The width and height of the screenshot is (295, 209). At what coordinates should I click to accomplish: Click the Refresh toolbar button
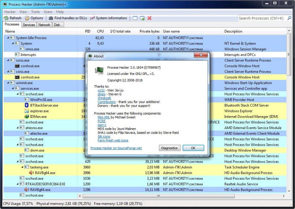pos(13,18)
